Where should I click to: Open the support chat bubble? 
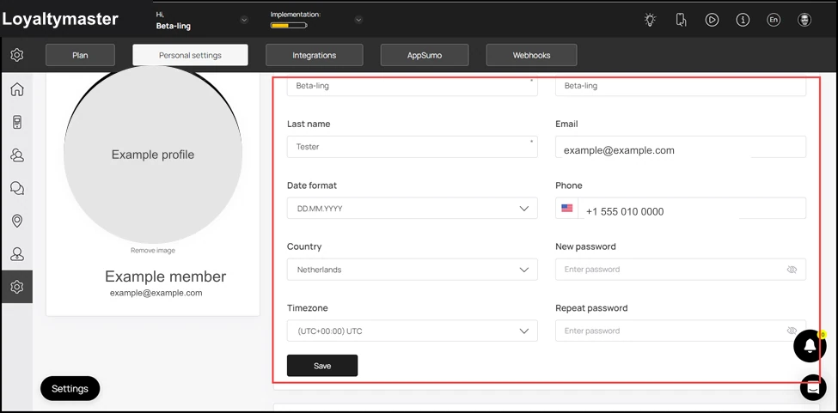[813, 387]
